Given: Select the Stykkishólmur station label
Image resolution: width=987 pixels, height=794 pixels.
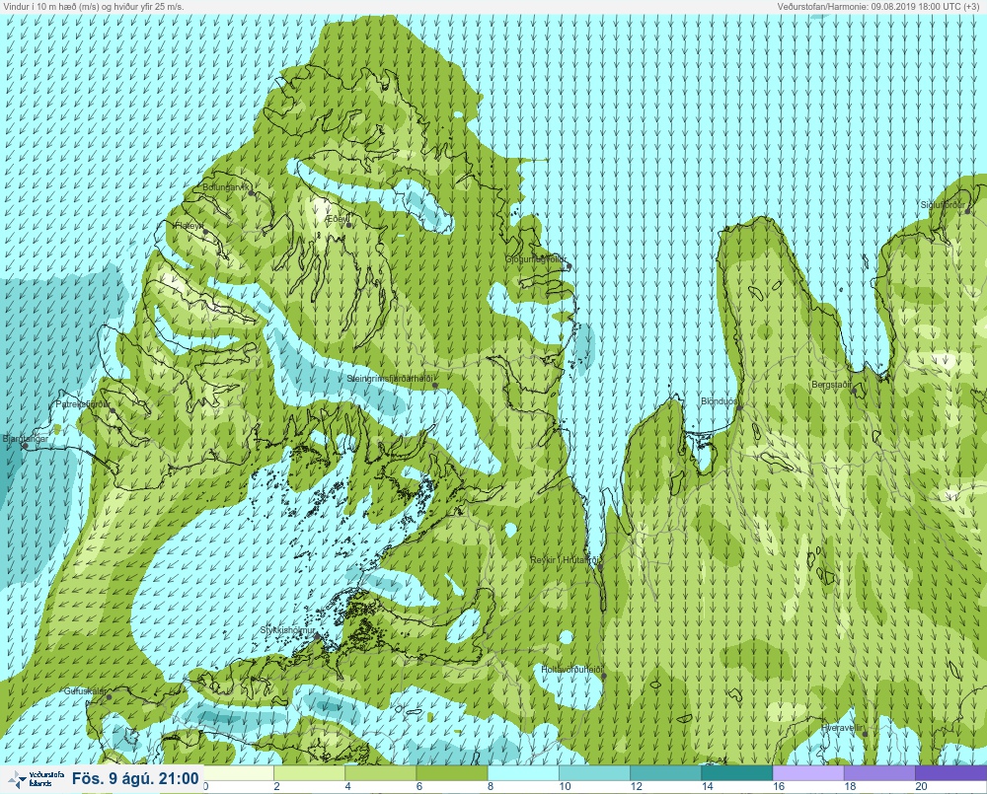Looking at the screenshot, I should click(287, 630).
